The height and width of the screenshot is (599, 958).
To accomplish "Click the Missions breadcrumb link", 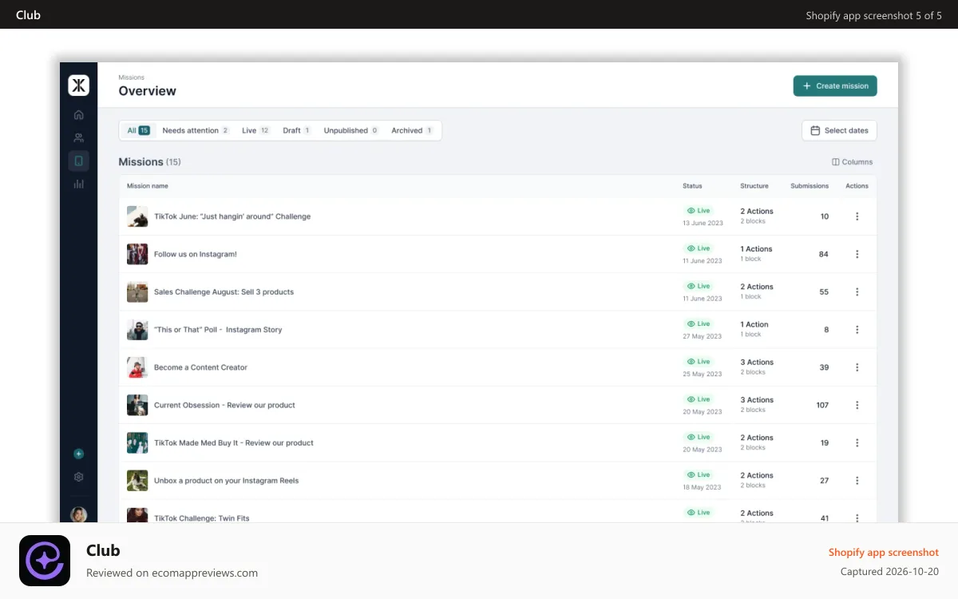I will (132, 77).
